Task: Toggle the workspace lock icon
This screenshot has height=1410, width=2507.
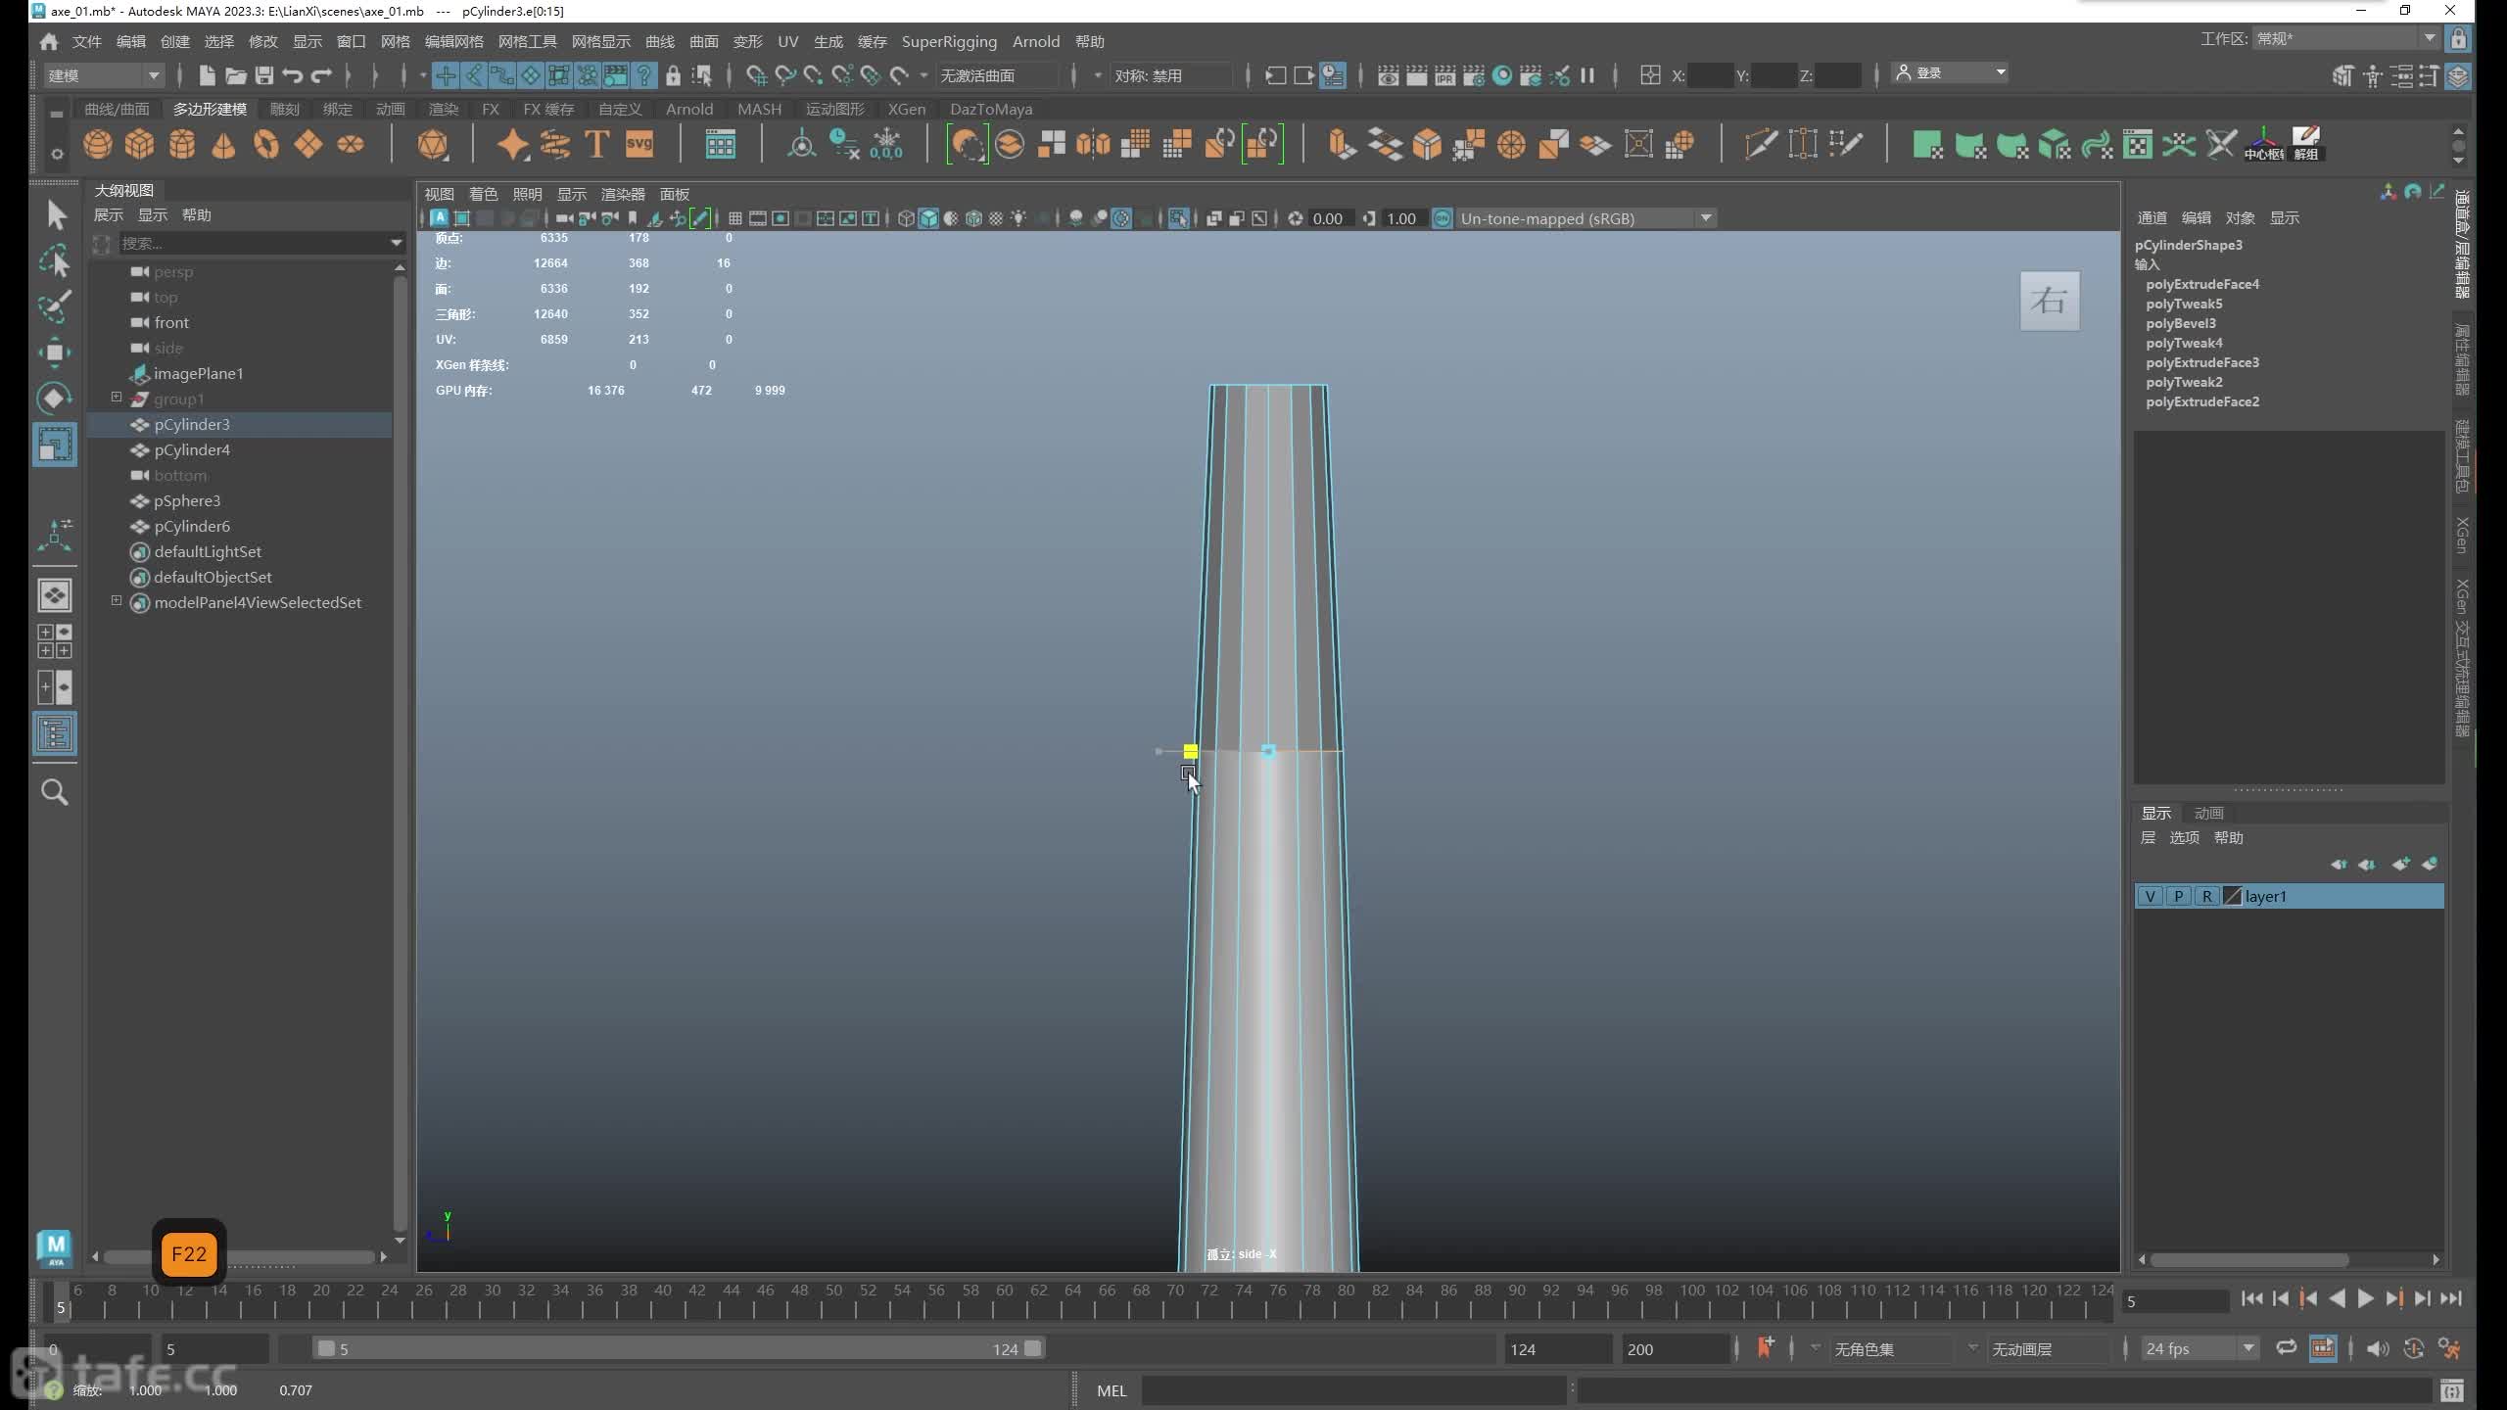Action: (2458, 39)
